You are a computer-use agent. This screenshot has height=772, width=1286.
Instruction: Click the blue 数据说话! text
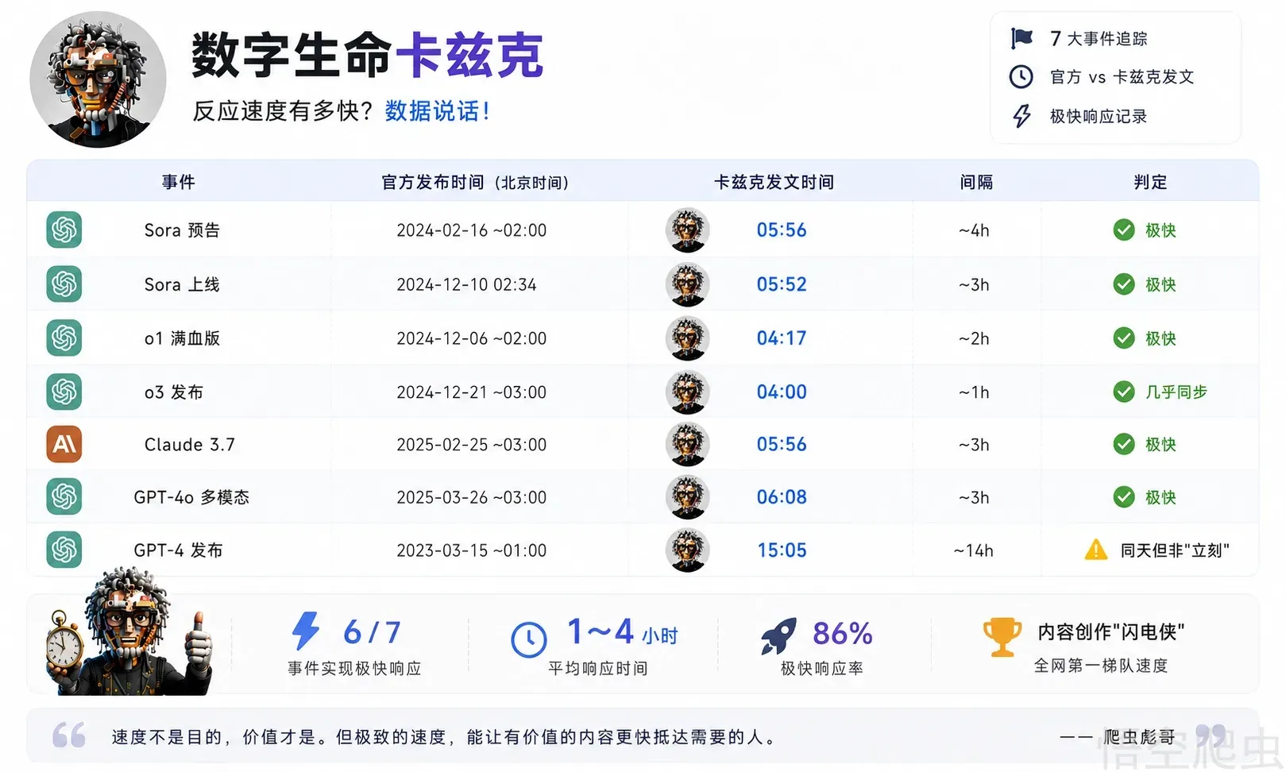(x=437, y=111)
